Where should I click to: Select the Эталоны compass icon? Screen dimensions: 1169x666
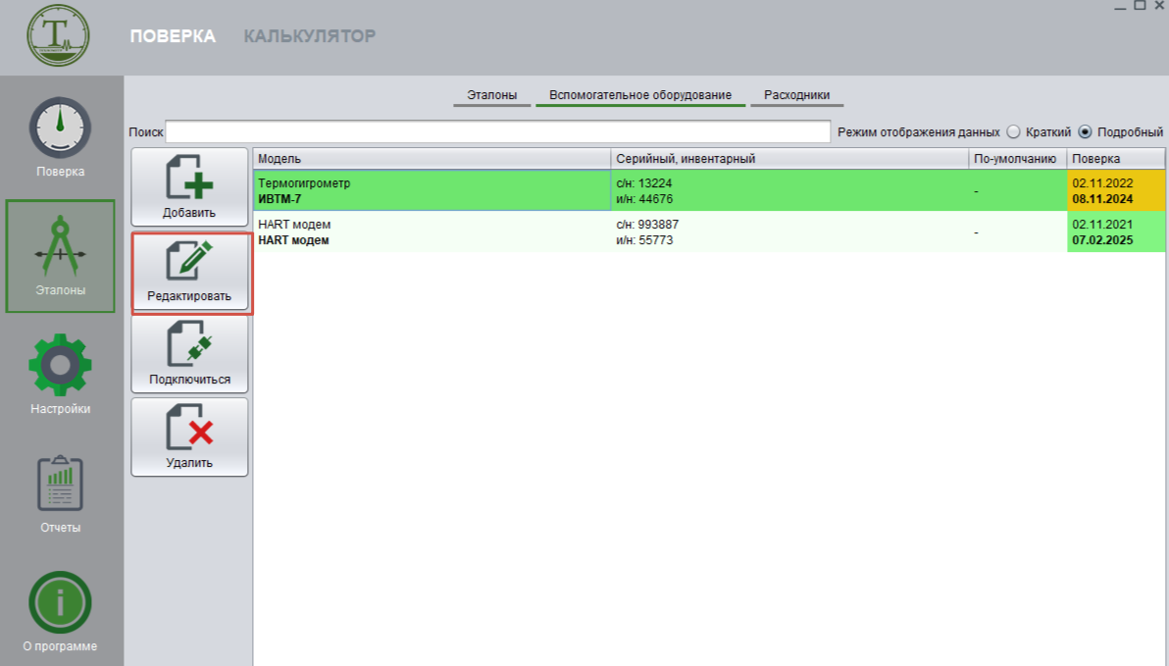pos(60,246)
